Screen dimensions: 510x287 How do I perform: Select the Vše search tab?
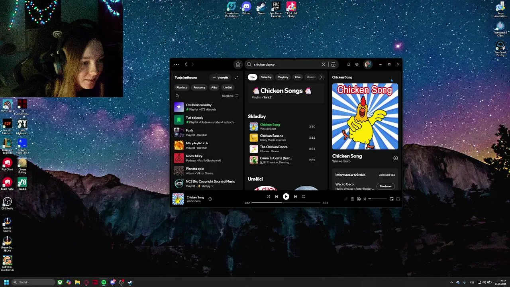click(252, 77)
